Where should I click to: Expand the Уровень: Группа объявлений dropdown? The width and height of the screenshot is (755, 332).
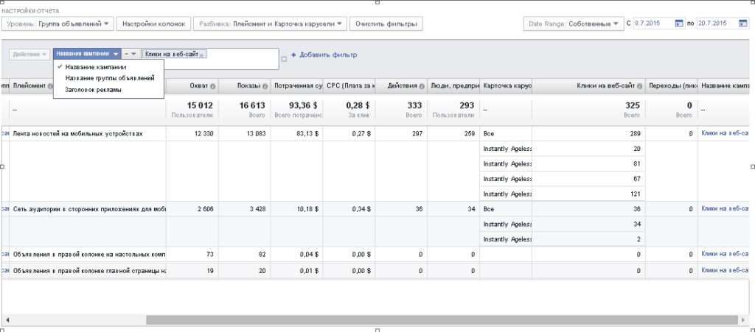[x=58, y=24]
